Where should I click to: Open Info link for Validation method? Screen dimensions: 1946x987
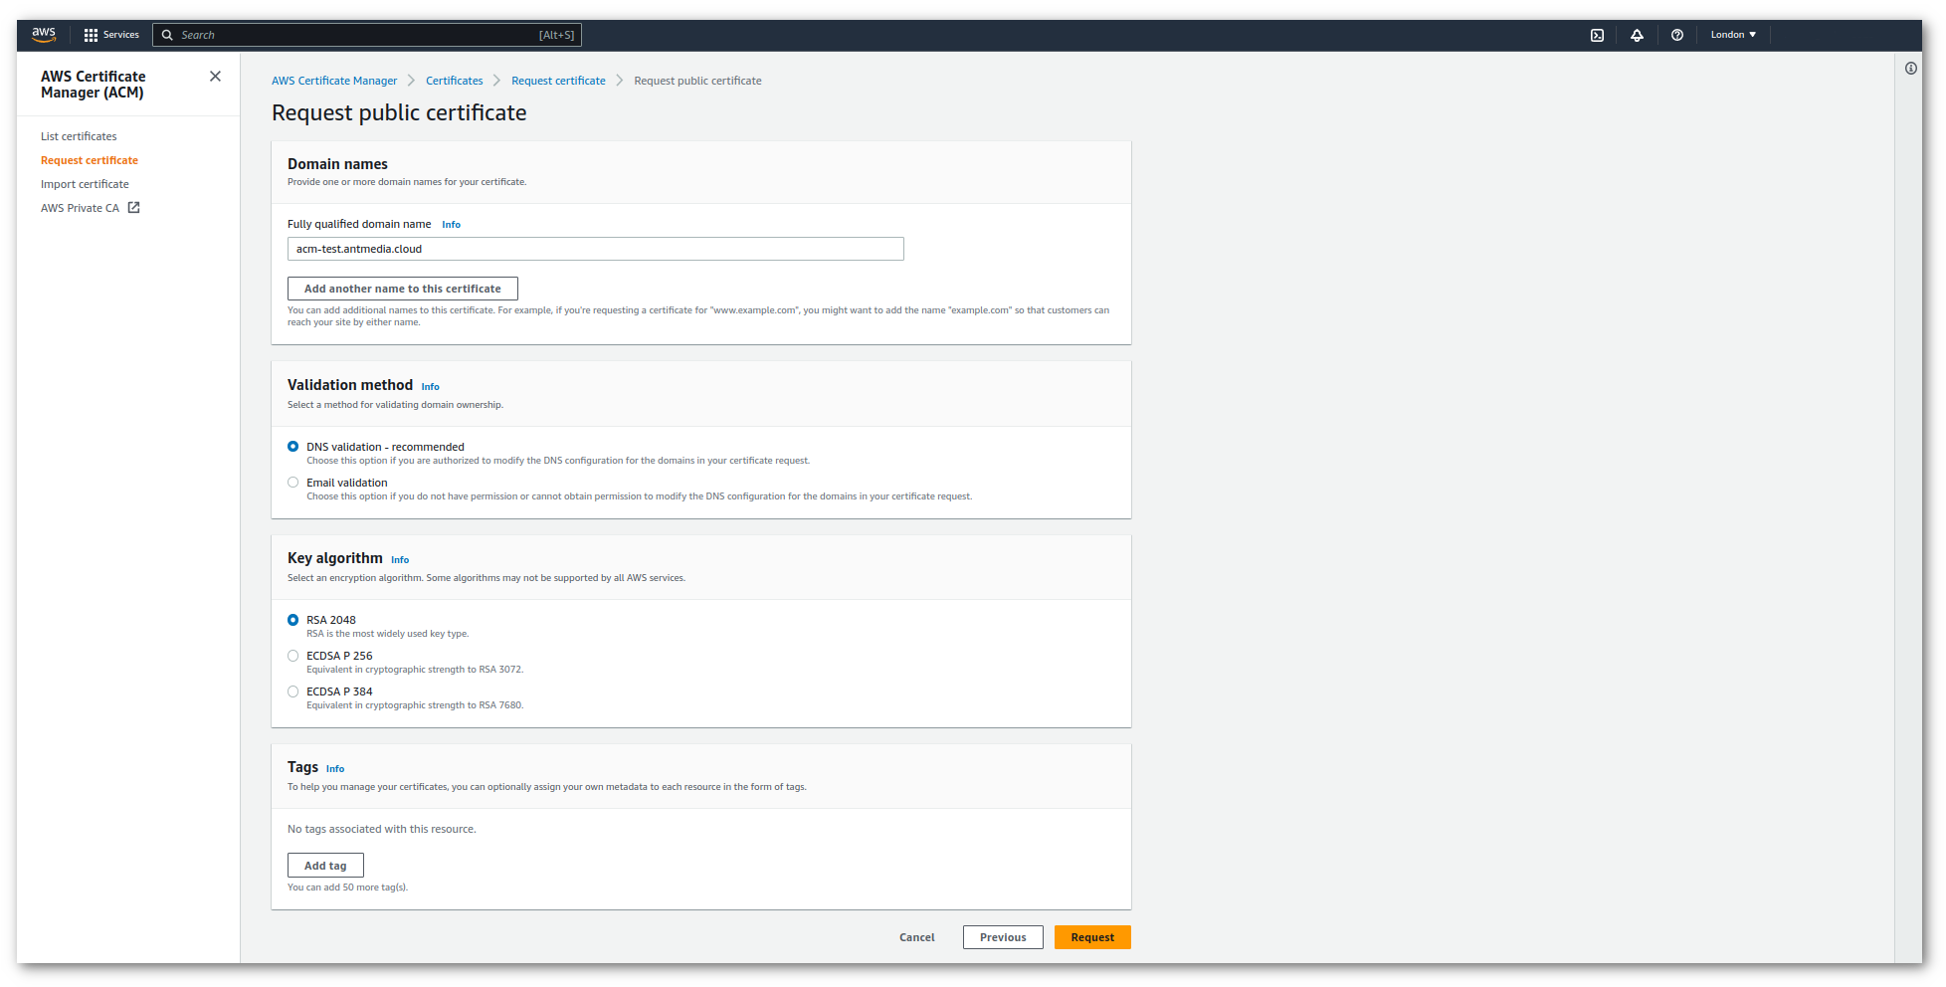click(x=430, y=387)
